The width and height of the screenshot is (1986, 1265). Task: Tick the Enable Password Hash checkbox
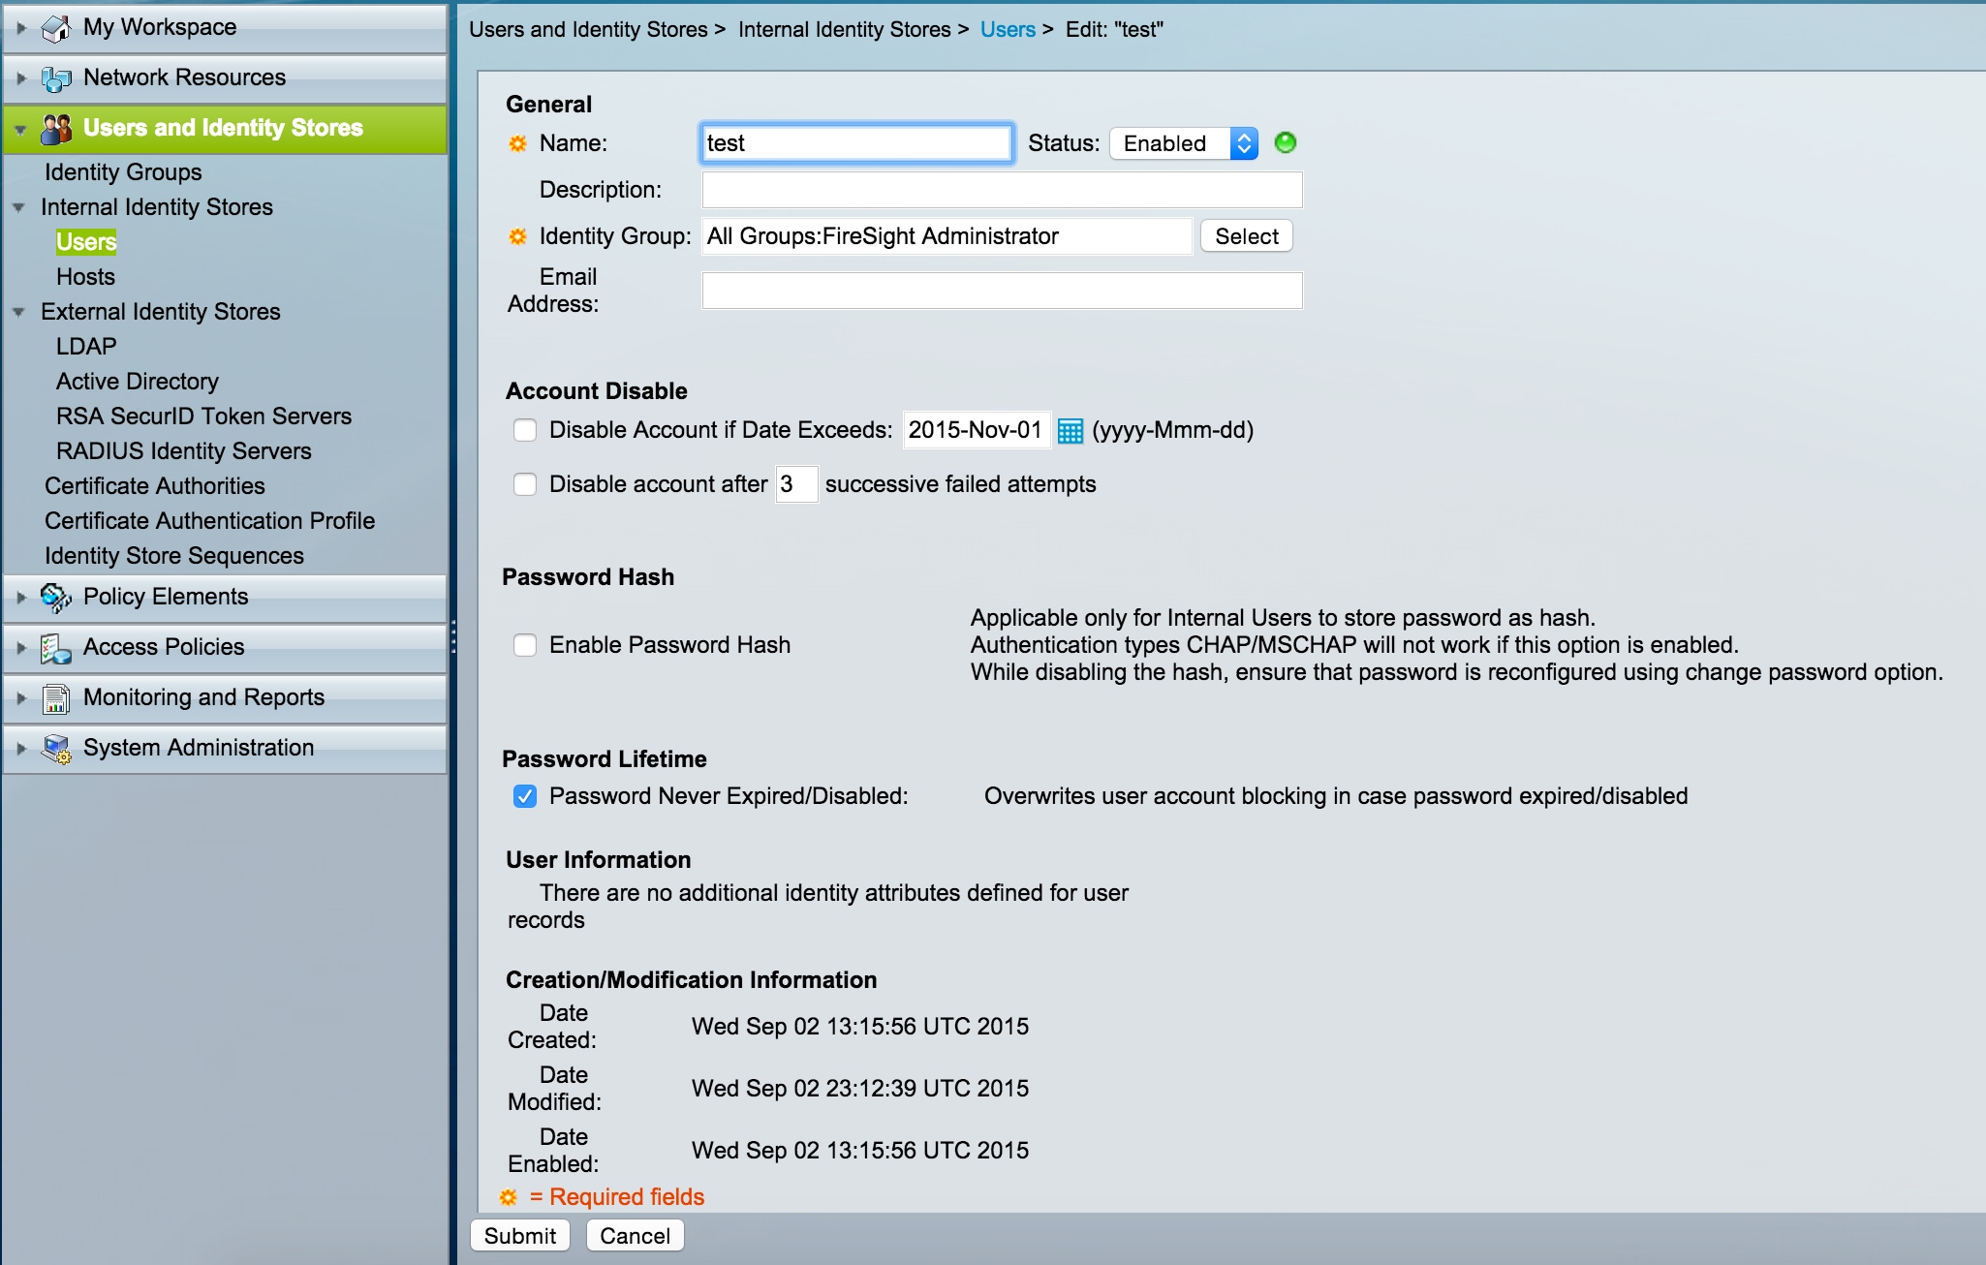coord(525,645)
